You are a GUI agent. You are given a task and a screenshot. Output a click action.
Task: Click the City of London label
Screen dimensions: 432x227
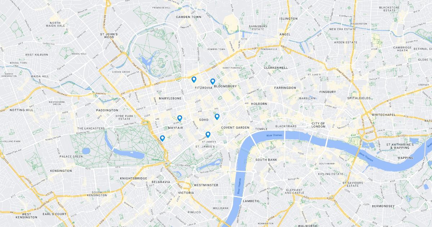tap(319, 125)
